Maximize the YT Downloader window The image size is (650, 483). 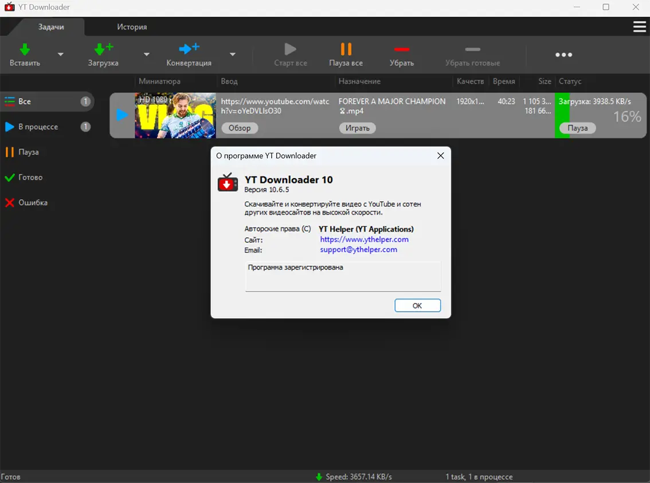(606, 7)
